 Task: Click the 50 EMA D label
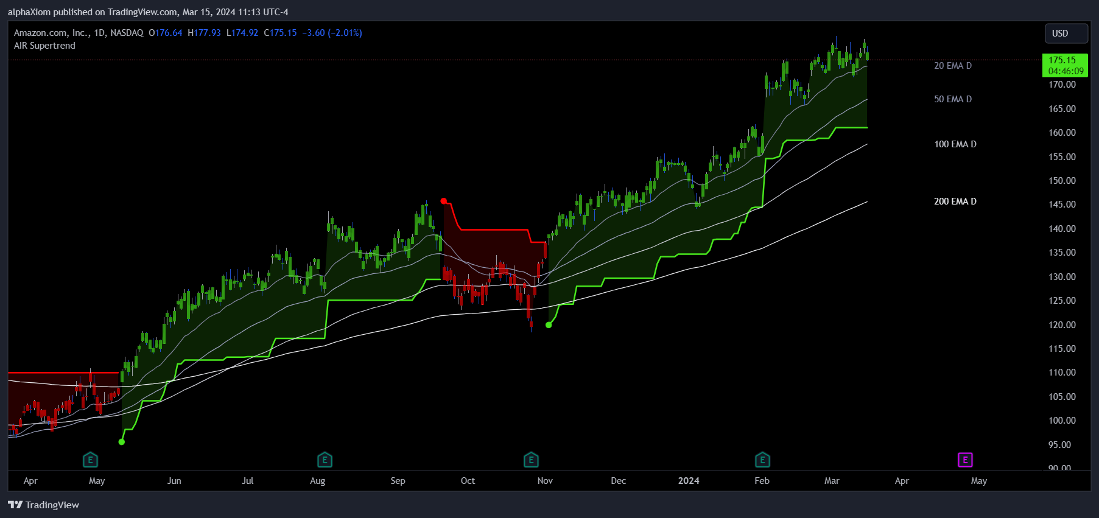pyautogui.click(x=953, y=99)
